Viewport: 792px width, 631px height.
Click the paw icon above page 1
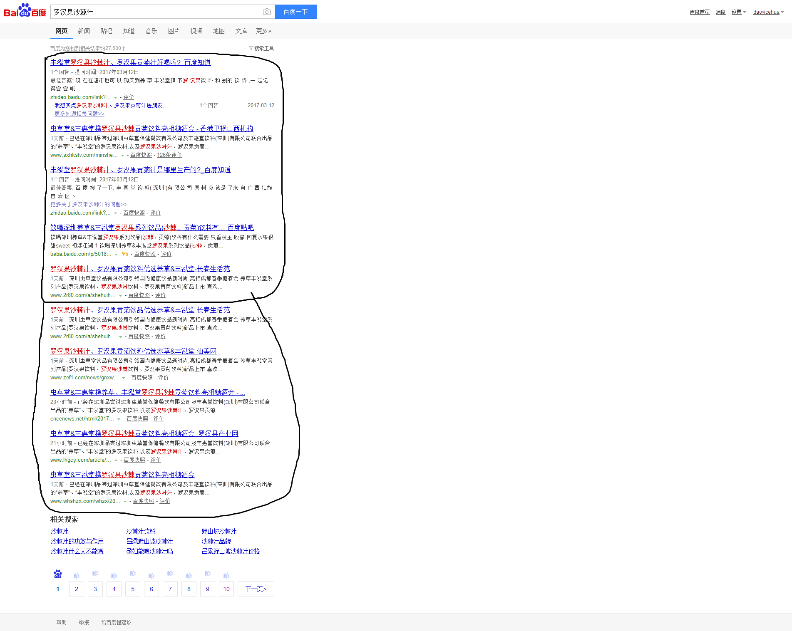[x=58, y=574]
